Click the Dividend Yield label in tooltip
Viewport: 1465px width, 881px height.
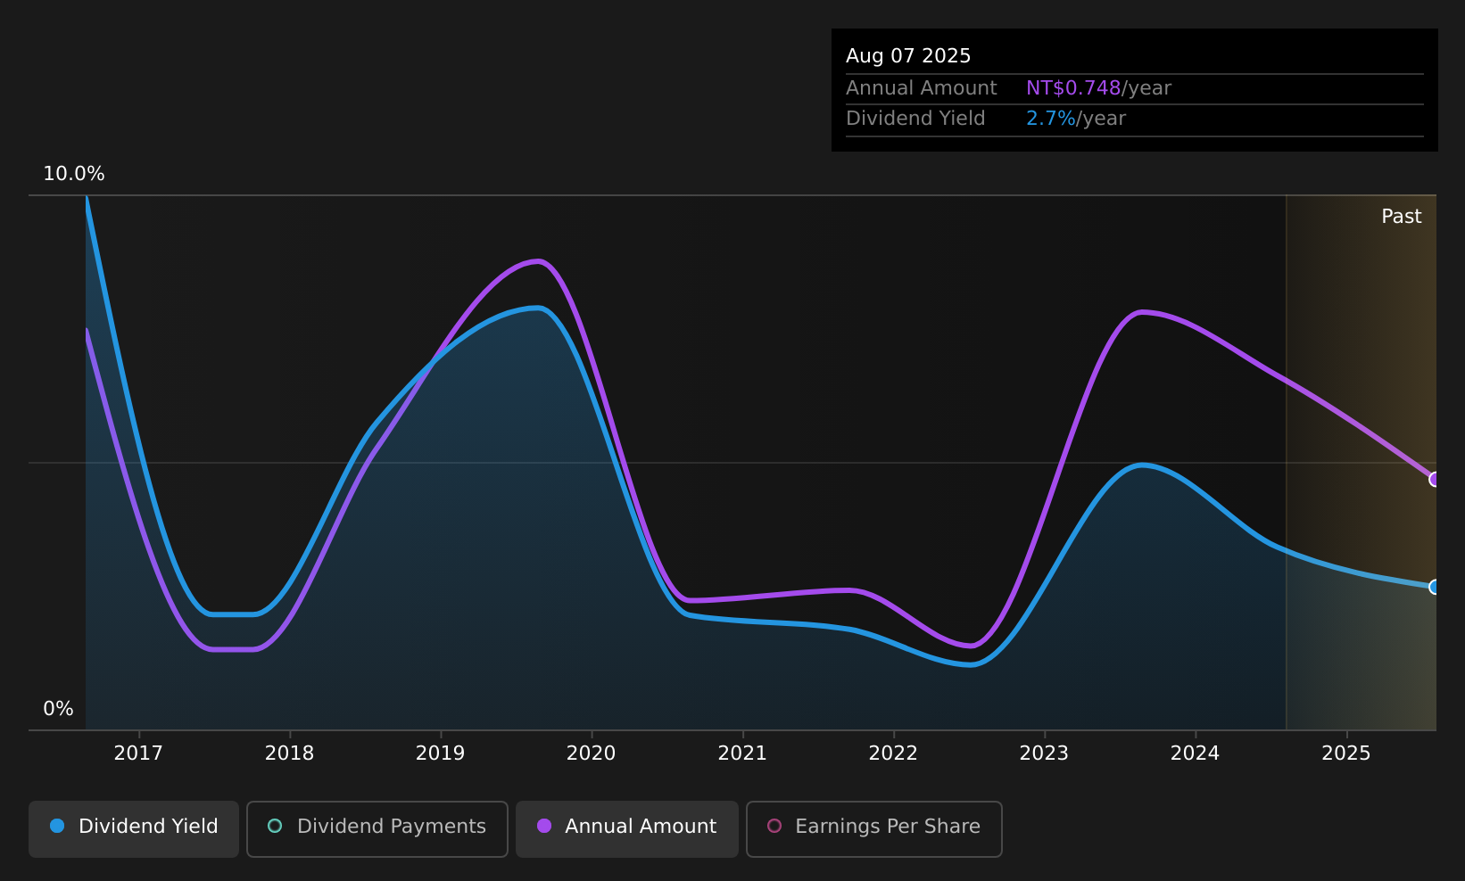(915, 119)
